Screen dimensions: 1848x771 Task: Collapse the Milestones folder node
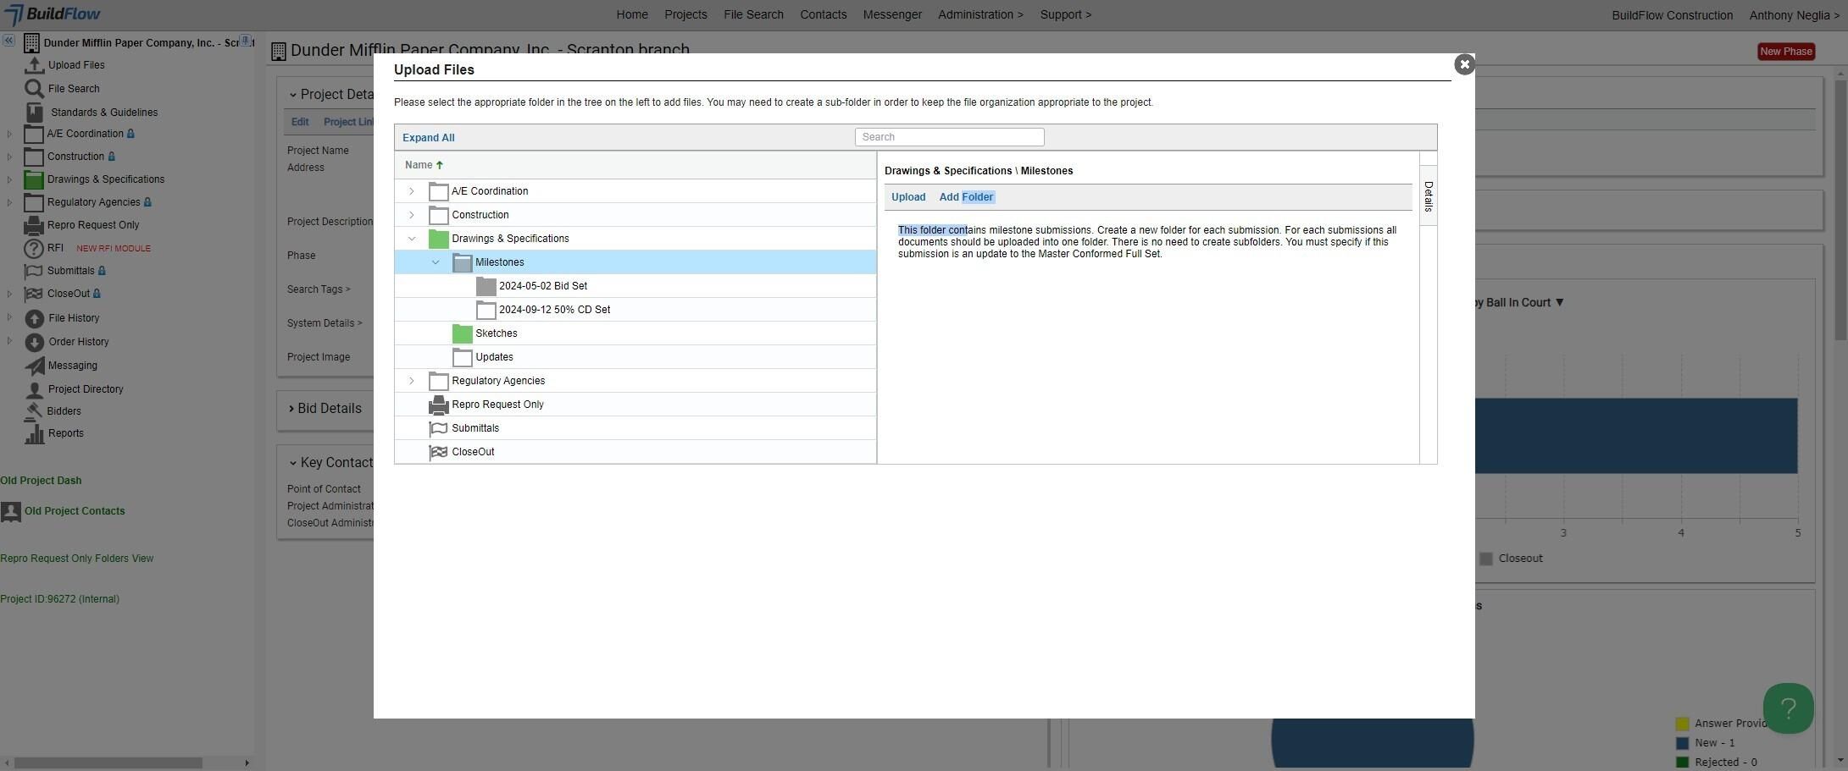(436, 262)
